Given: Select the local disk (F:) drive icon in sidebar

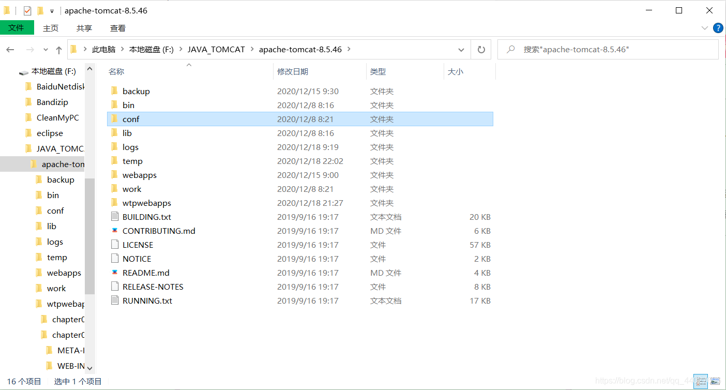Looking at the screenshot, I should click(x=24, y=72).
